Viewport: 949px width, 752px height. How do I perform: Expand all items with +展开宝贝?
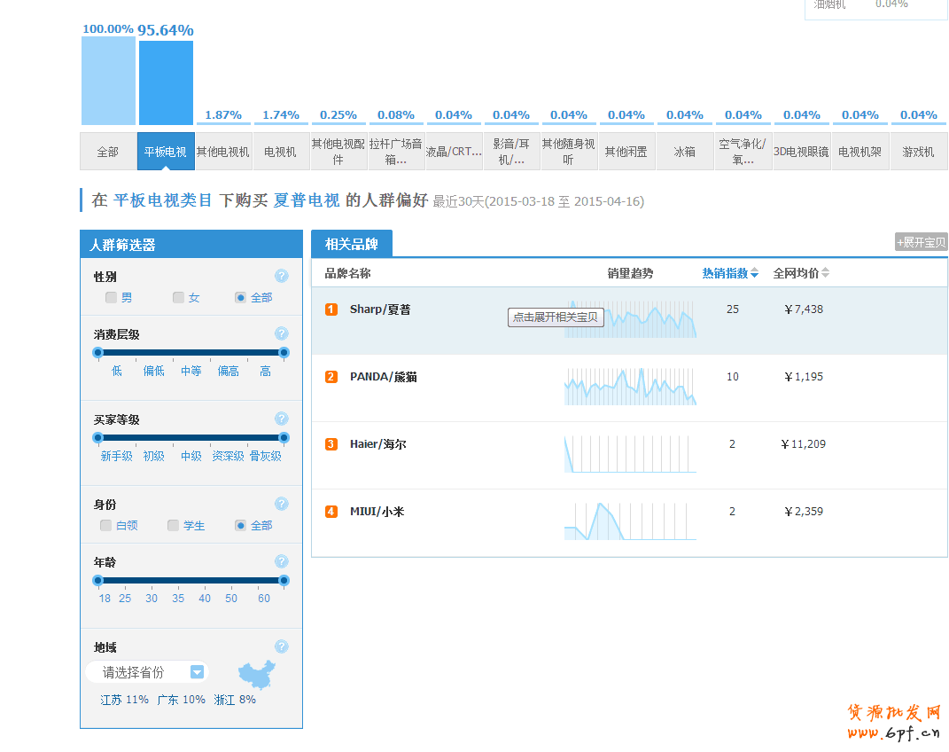[921, 242]
